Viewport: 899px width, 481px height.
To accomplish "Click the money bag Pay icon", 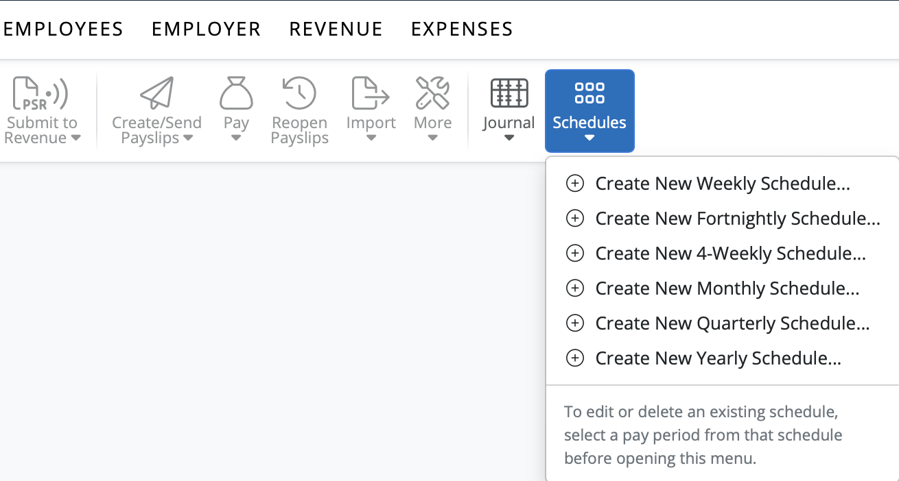I will [236, 93].
